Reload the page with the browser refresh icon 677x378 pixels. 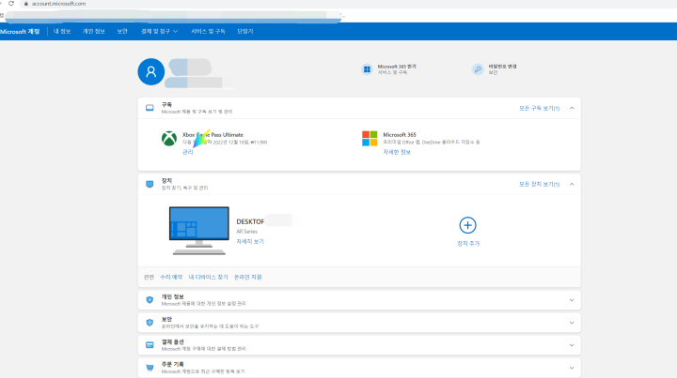coord(11,3)
